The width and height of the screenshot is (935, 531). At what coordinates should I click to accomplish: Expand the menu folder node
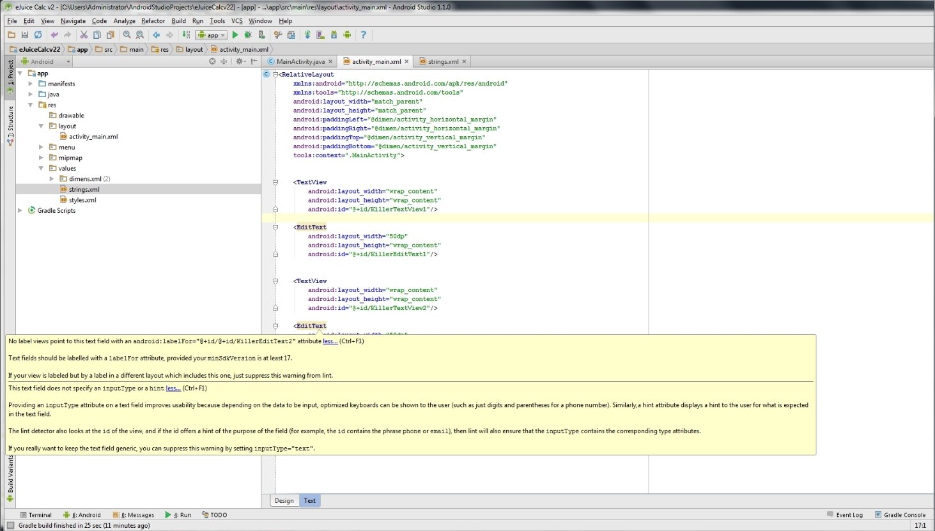42,147
